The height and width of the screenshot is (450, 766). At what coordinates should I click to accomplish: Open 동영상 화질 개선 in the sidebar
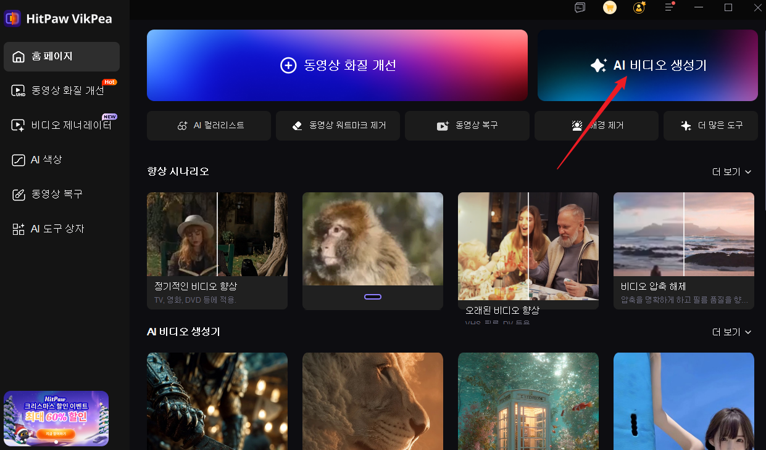coord(62,91)
